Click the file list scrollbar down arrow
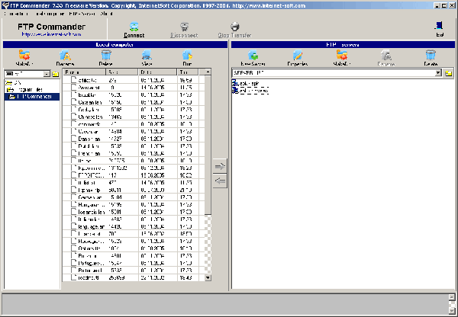 click(208, 277)
